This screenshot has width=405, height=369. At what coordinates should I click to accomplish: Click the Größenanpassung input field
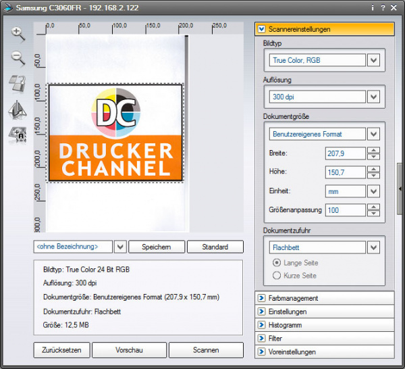point(345,210)
